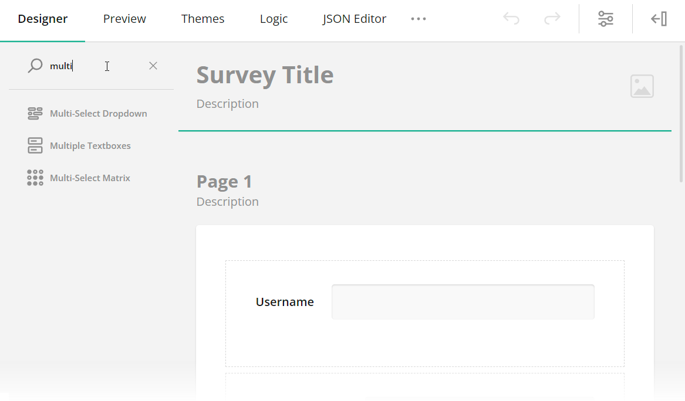Screen dimensions: 685x401
Task: Select the Multi-Select Matrix question icon
Action: pos(35,177)
